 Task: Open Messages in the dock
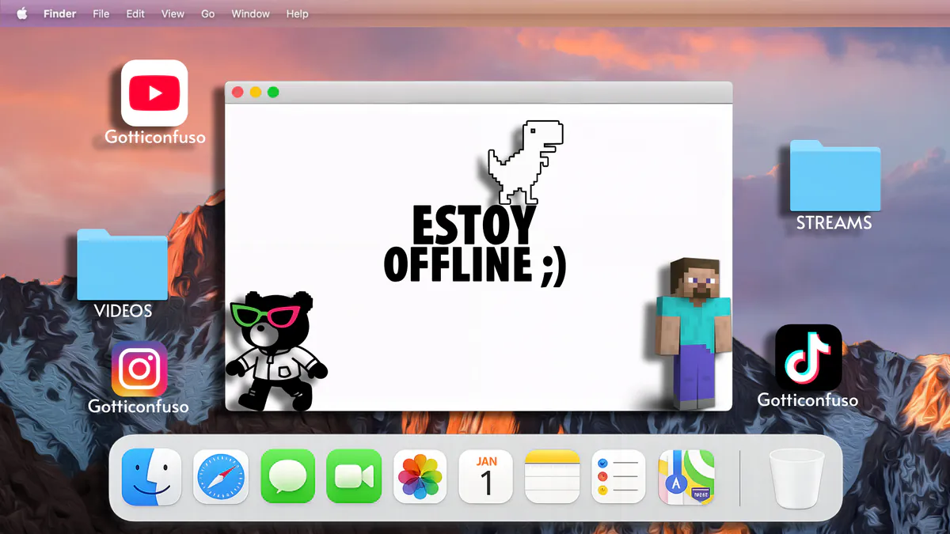point(288,478)
